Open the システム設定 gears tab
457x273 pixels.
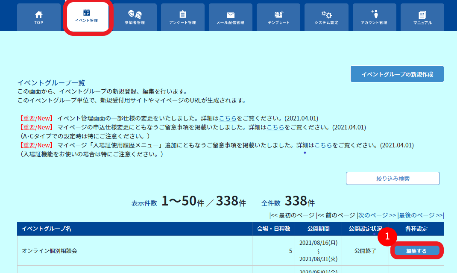point(326,18)
